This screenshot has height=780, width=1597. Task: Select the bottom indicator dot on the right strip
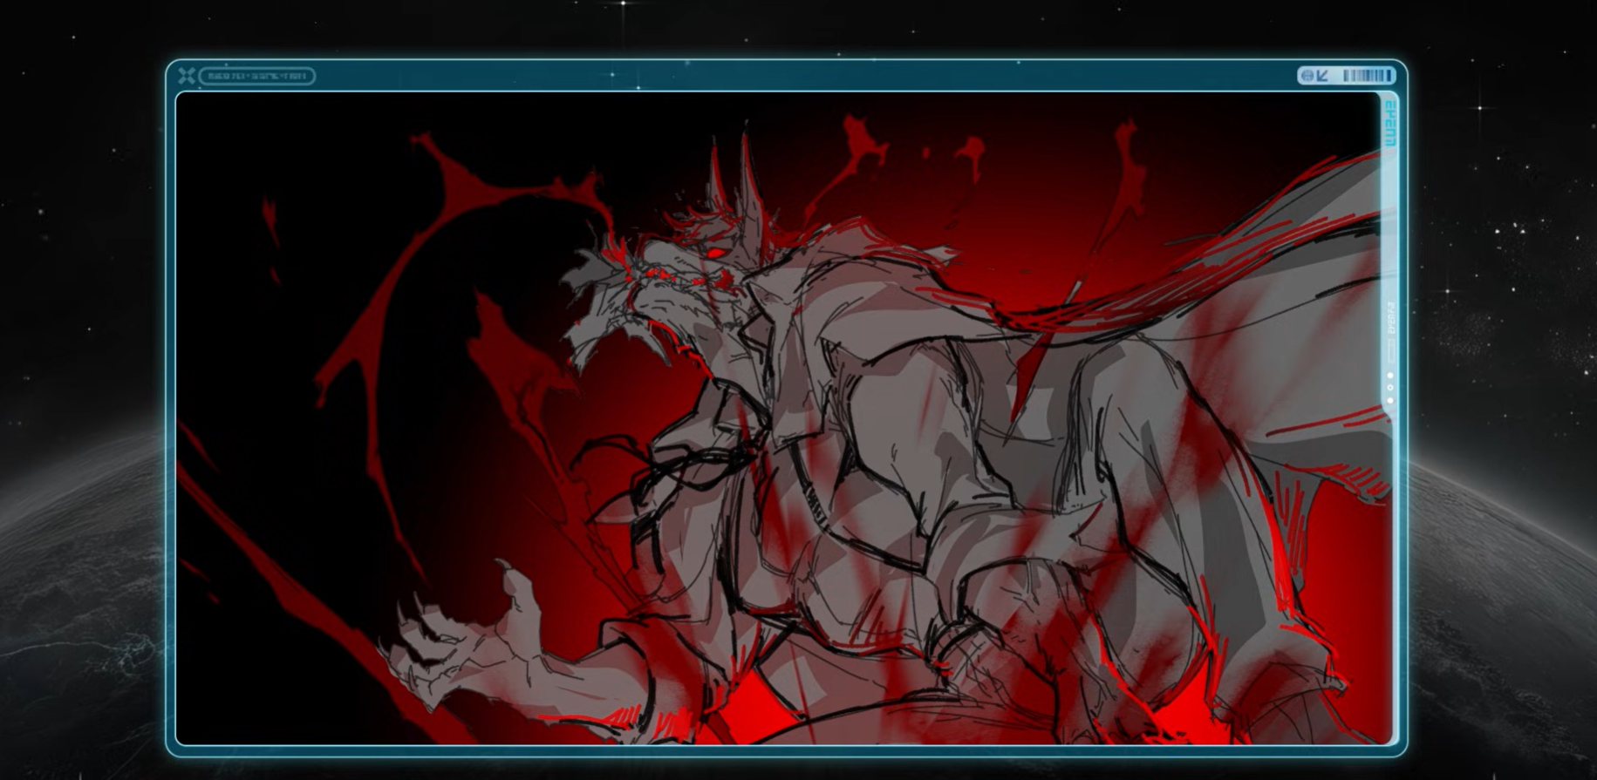point(1389,401)
